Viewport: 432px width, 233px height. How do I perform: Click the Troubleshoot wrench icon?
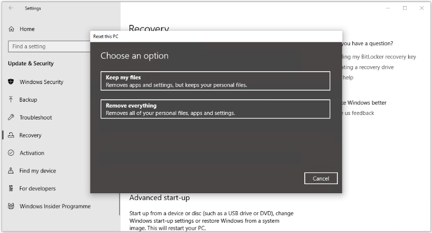click(11, 118)
